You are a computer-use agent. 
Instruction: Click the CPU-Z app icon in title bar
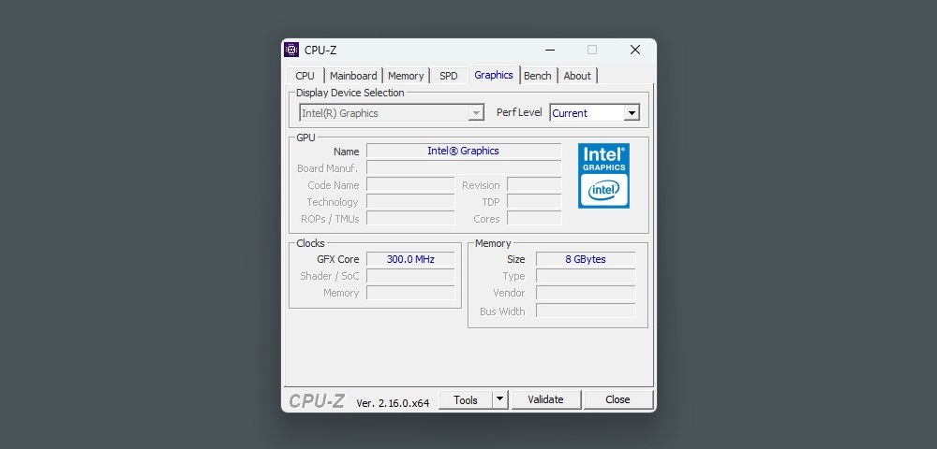click(291, 51)
